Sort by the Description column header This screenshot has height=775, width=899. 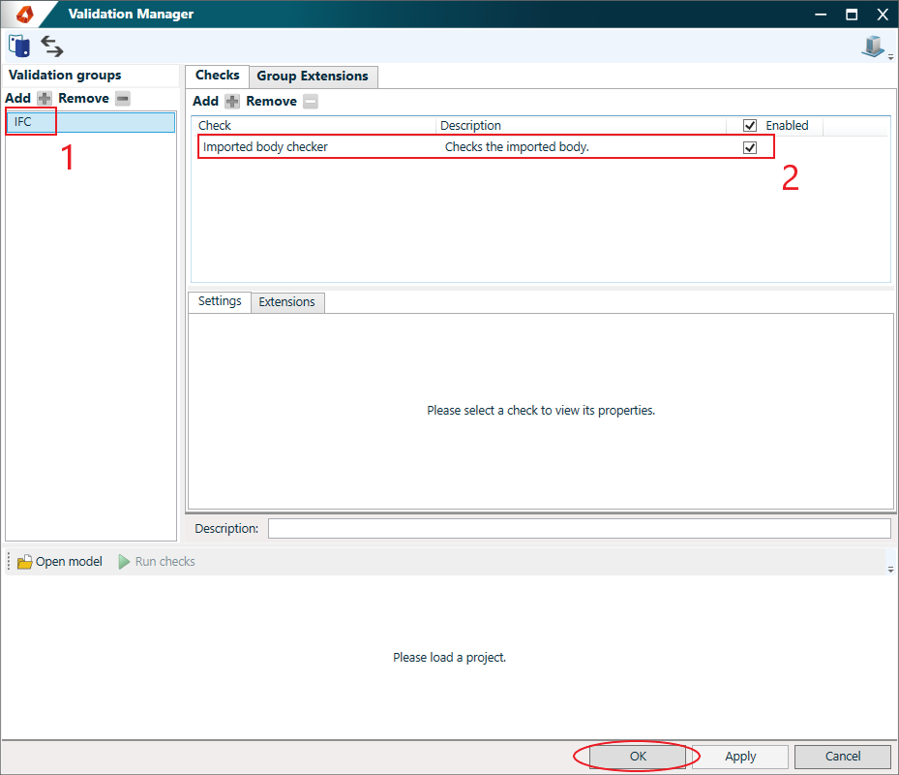pos(582,125)
